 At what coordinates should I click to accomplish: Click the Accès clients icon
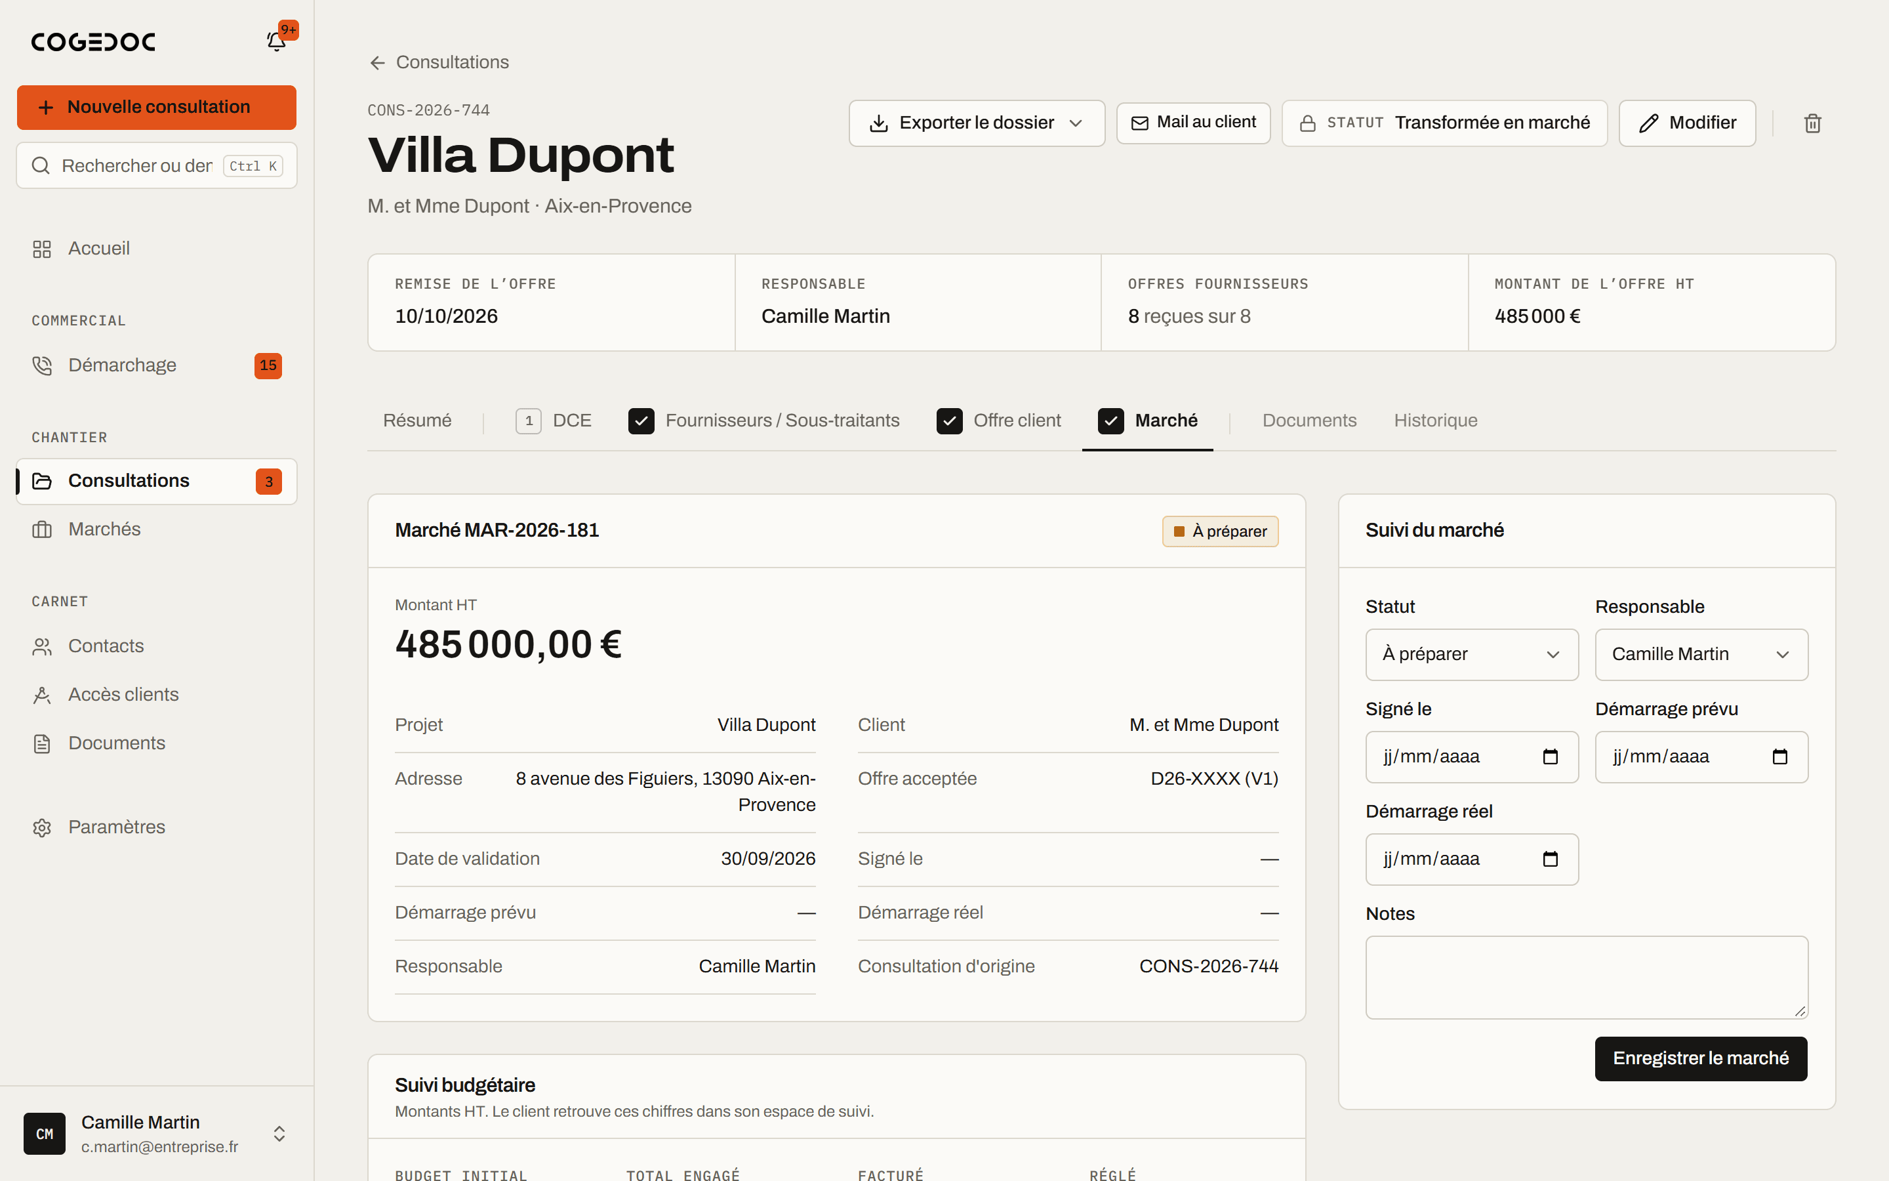tap(42, 695)
